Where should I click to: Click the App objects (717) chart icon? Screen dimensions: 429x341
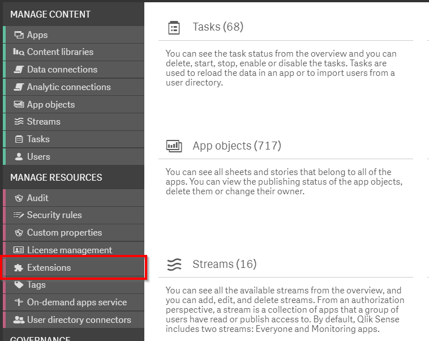click(174, 146)
